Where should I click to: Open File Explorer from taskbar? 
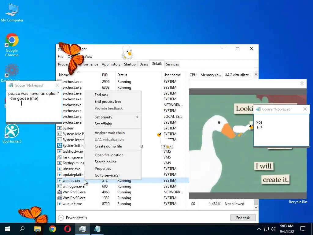(37, 229)
